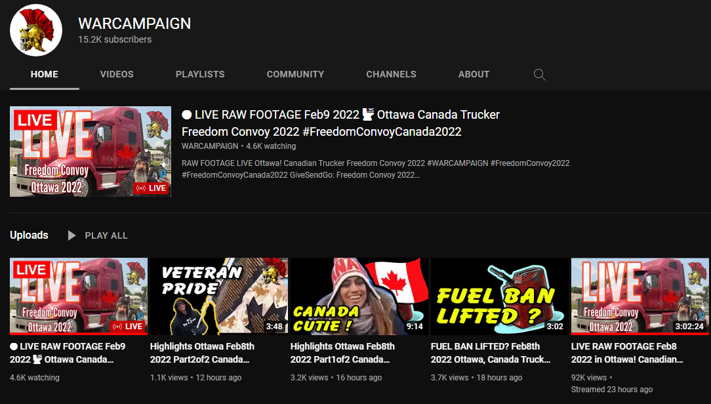Open featured LIVE RAW FOOTAGE Feb9 title
This screenshot has height=404, width=711.
tap(340, 123)
